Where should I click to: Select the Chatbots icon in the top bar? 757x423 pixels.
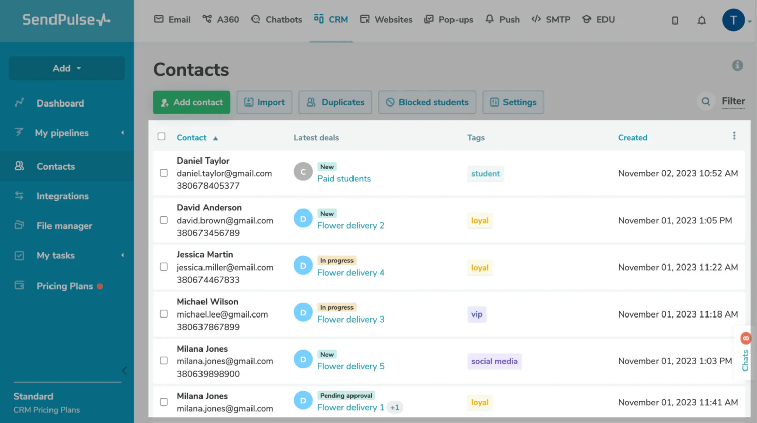click(255, 19)
